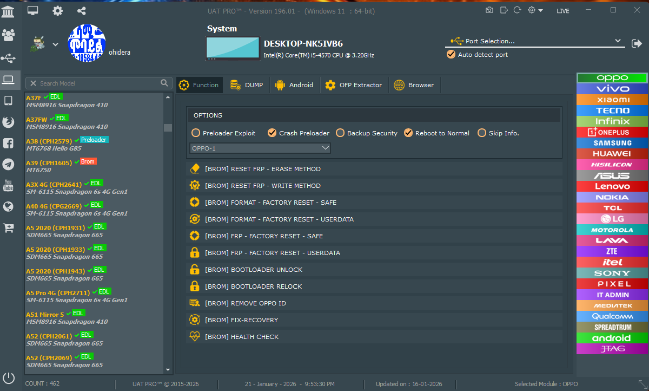
Task: Run [BROM] BOOTLOADER UNLOCK
Action: click(x=374, y=270)
